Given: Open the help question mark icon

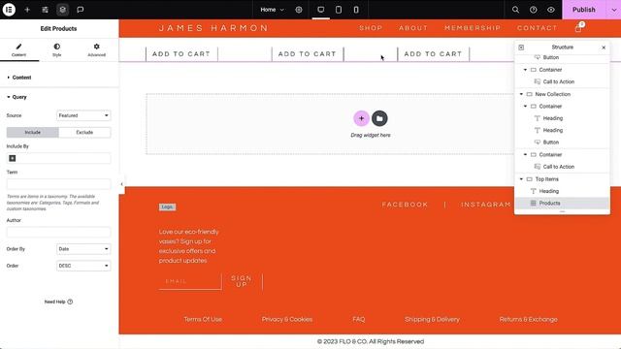Looking at the screenshot, I should coord(533,10).
